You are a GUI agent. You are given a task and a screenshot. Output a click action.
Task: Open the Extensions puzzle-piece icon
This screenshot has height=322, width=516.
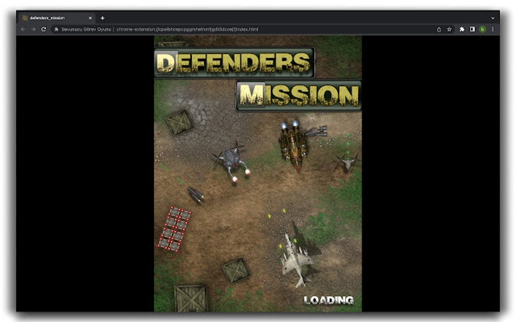pos(461,29)
